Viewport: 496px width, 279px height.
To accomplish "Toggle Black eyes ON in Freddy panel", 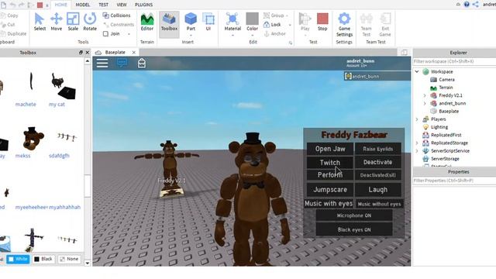I will (x=354, y=229).
